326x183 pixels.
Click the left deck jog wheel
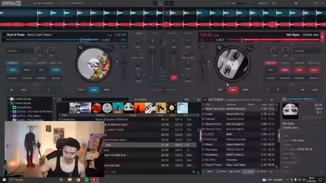coord(94,64)
